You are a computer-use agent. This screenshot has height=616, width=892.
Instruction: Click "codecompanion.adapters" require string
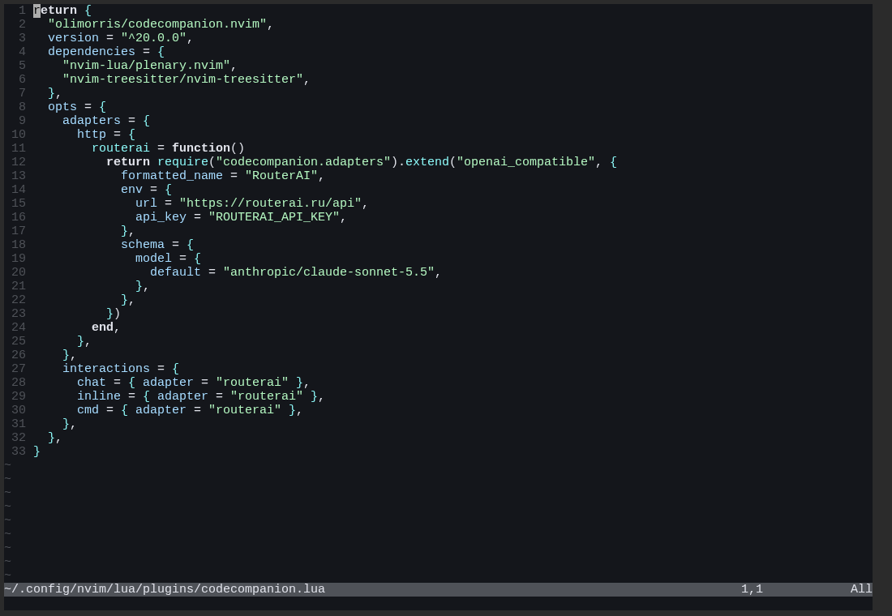(302, 161)
